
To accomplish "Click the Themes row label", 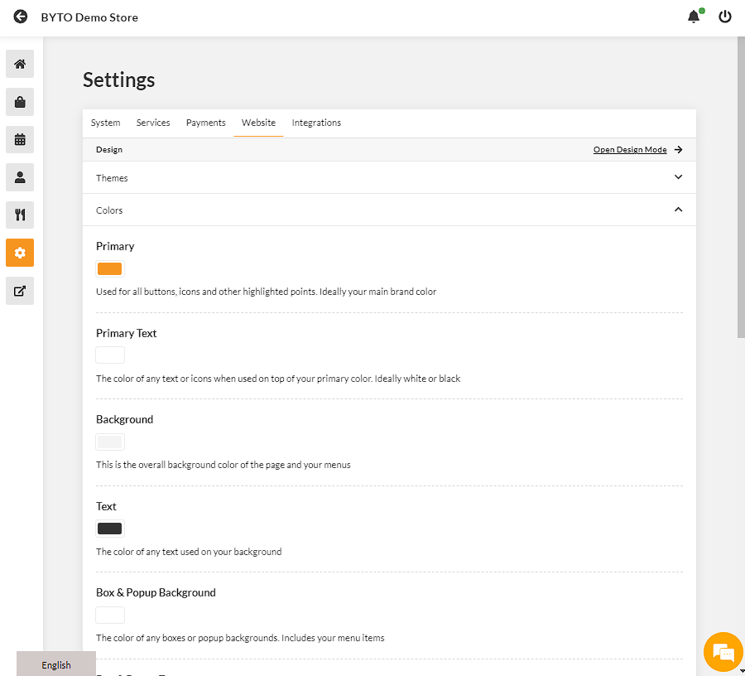I will pos(112,178).
